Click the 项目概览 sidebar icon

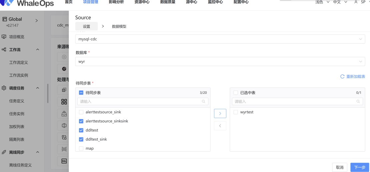[4, 37]
